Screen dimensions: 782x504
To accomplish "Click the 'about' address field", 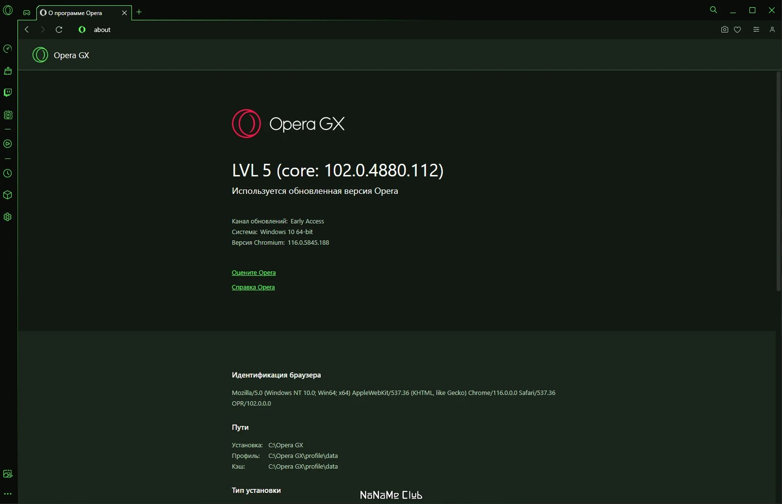I will tap(102, 30).
